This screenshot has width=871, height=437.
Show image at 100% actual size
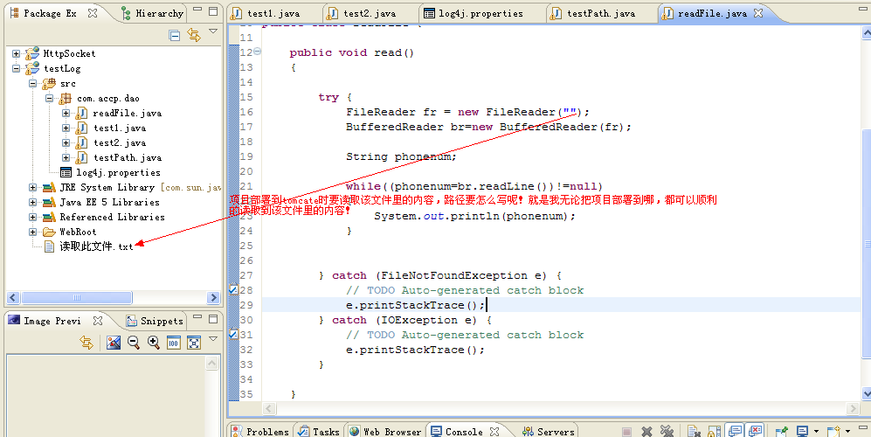click(x=173, y=343)
